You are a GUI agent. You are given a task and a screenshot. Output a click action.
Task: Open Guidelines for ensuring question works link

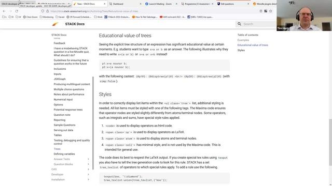click(x=71, y=62)
